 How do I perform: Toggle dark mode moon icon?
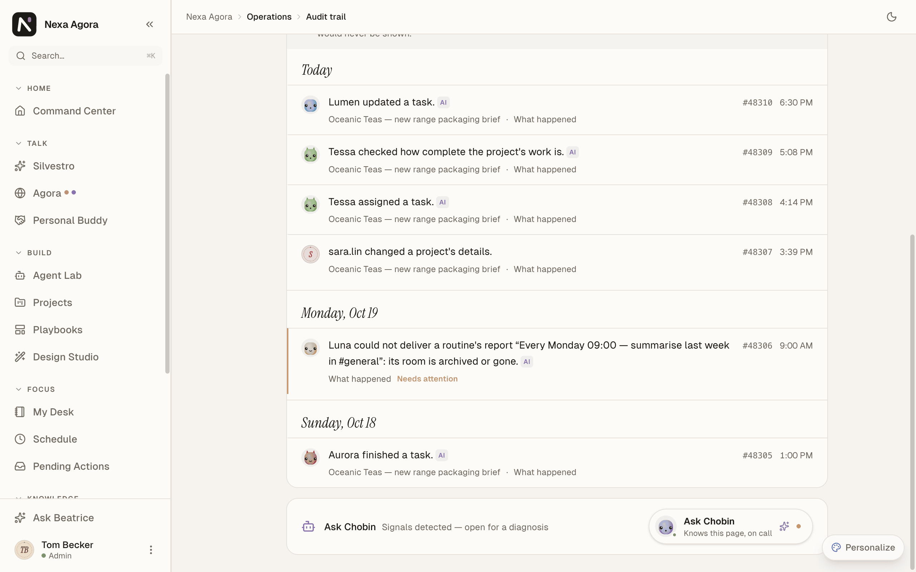click(891, 17)
